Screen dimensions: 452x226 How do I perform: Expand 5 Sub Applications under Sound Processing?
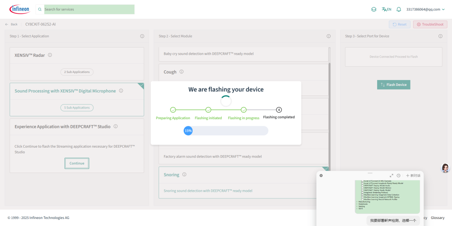[x=77, y=108]
